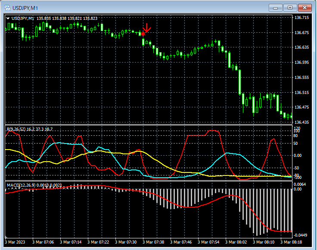The image size is (317, 250).
Task: Click the 136.475 price scale label
Action: coord(301,107)
